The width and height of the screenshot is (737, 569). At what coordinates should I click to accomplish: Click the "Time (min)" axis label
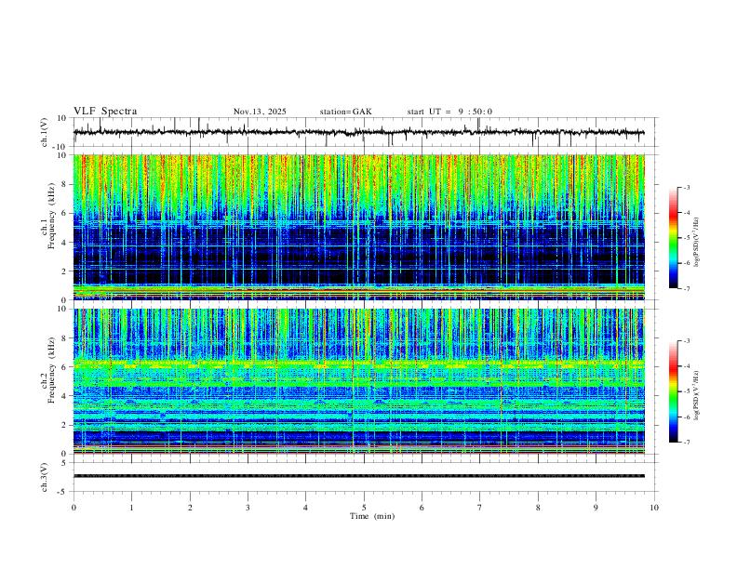coord(372,516)
